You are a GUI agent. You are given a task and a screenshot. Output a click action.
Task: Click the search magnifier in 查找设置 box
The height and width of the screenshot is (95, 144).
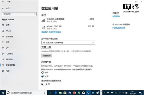tap(35, 14)
